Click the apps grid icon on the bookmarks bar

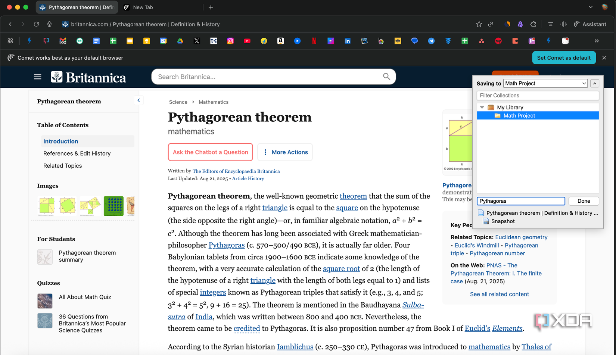tap(10, 41)
